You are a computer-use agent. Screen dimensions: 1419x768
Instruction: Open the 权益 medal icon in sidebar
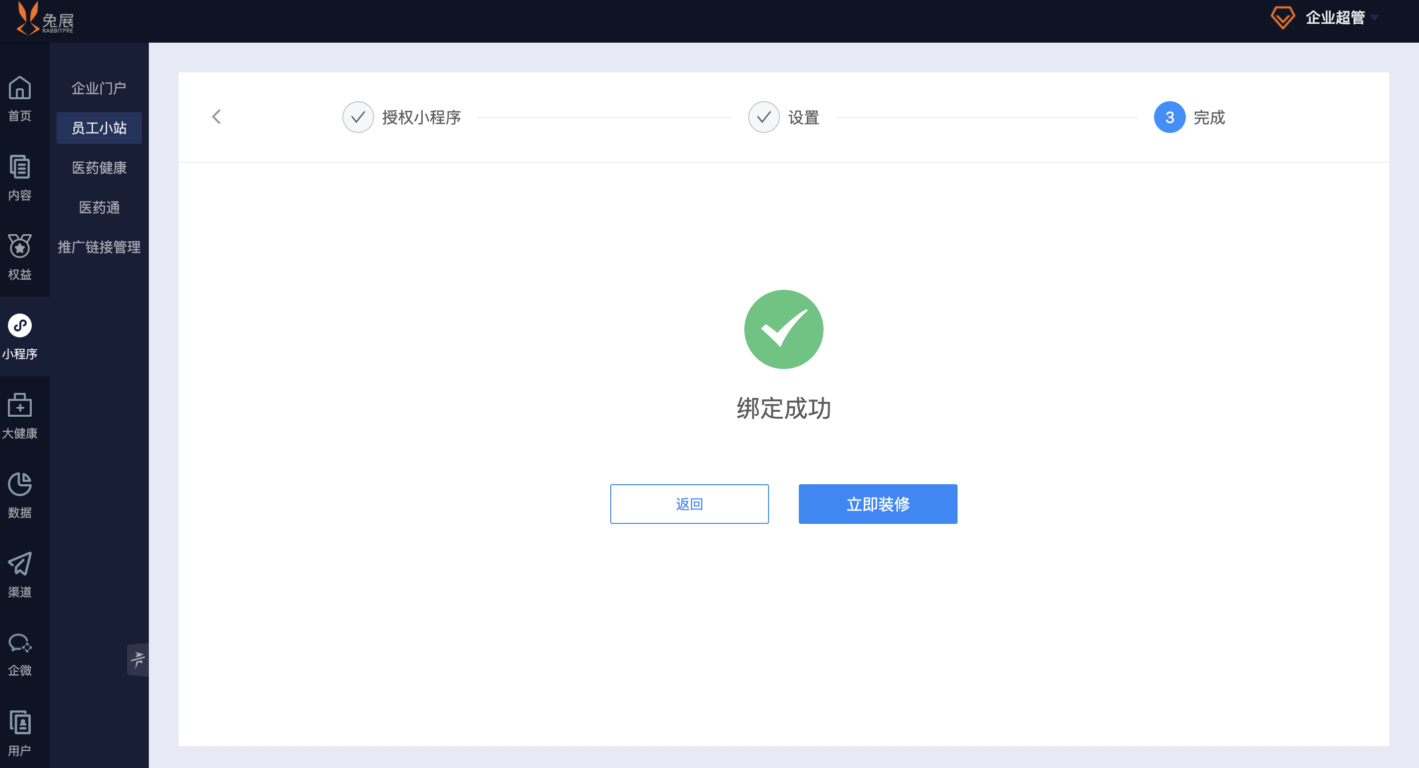tap(20, 246)
